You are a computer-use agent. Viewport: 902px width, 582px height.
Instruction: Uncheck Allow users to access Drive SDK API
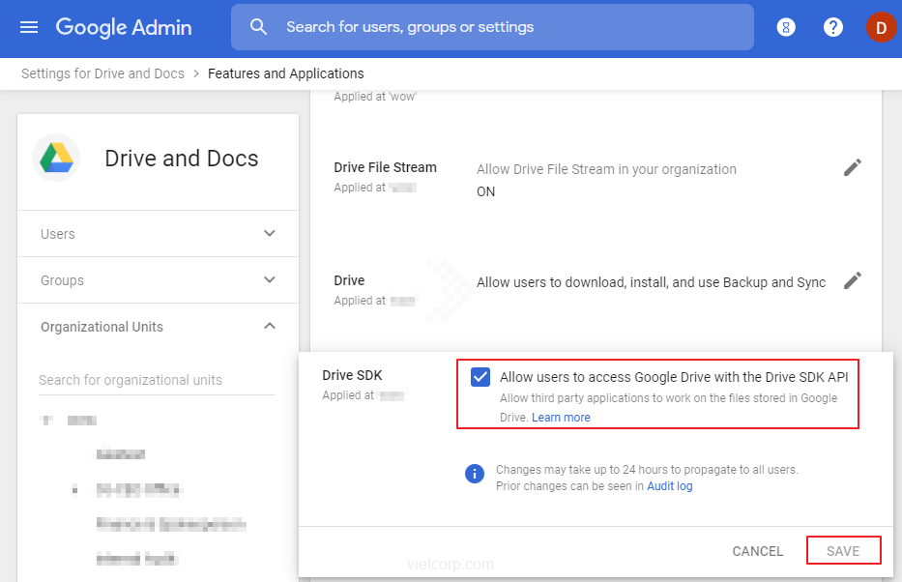tap(480, 377)
